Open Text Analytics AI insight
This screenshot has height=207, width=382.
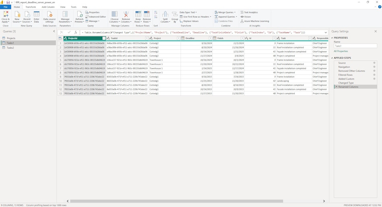pos(249,12)
